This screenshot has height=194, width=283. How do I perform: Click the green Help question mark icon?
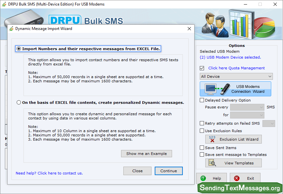(x=203, y=178)
